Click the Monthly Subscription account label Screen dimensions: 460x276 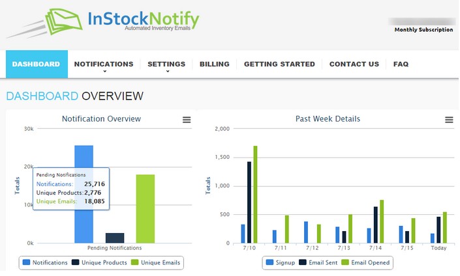[x=423, y=30]
